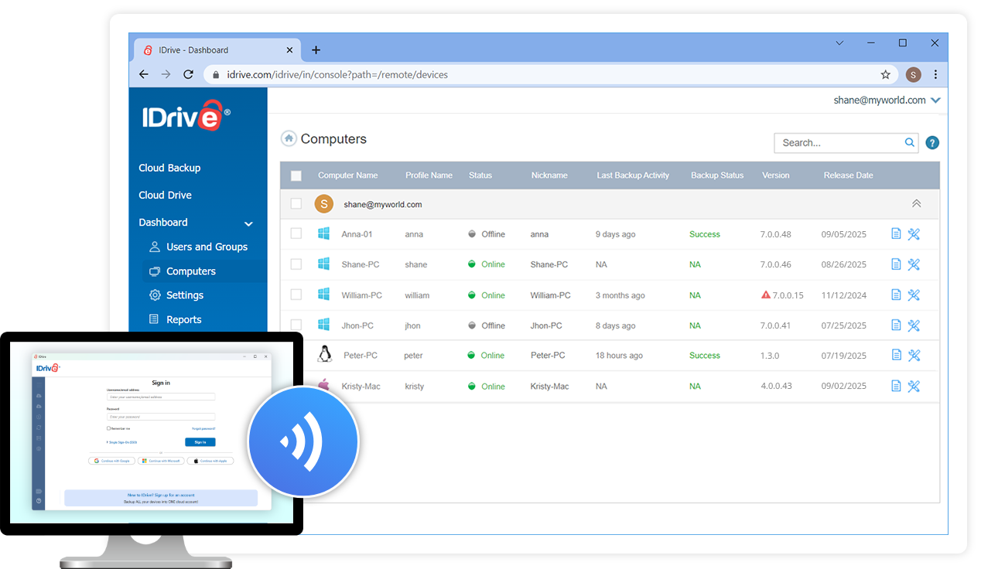
Task: Collapse the Dashboard menu with its chevron
Action: (x=248, y=223)
